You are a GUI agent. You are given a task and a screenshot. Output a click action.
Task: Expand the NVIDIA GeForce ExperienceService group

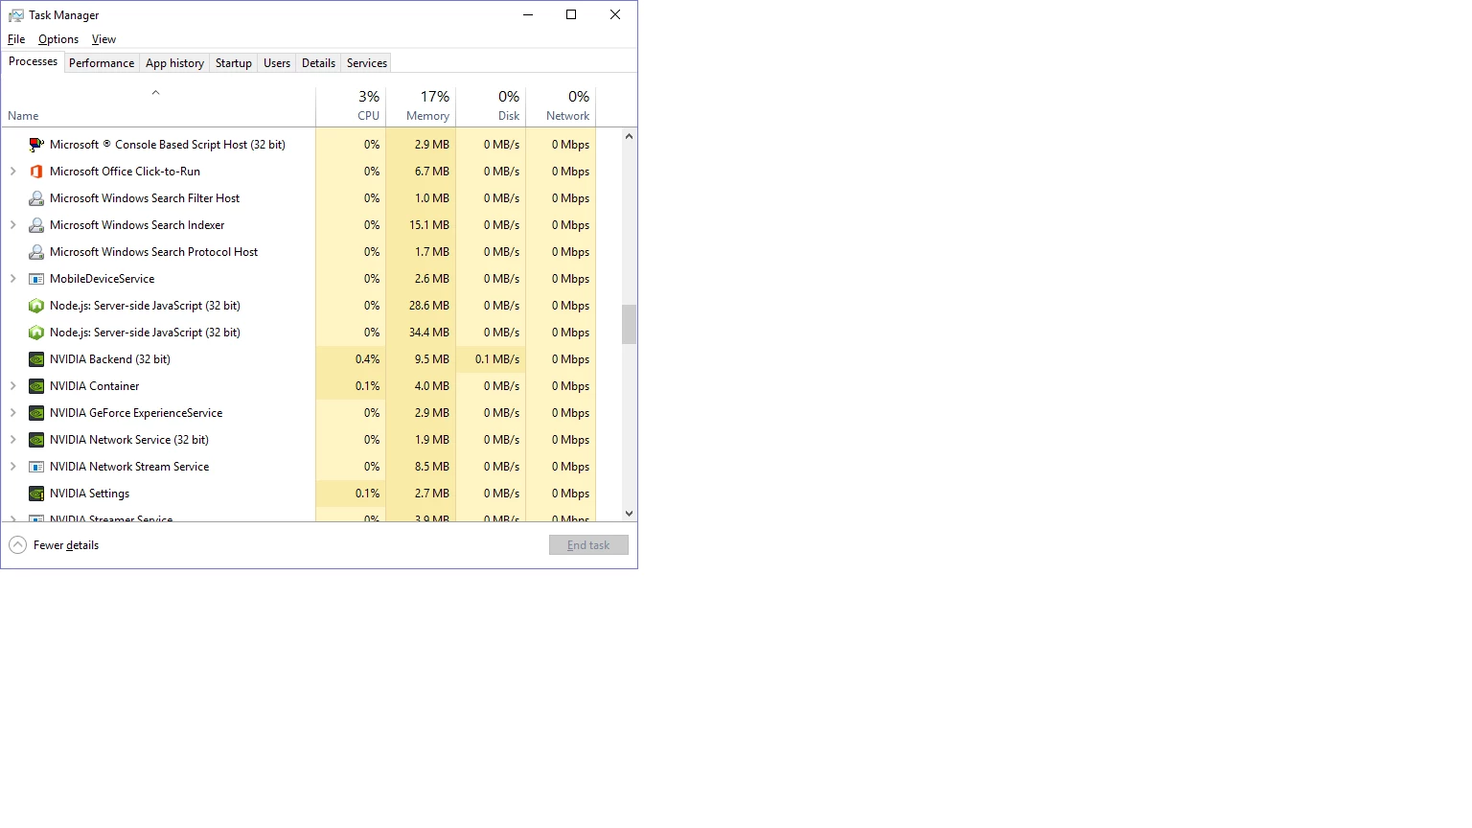[12, 413]
